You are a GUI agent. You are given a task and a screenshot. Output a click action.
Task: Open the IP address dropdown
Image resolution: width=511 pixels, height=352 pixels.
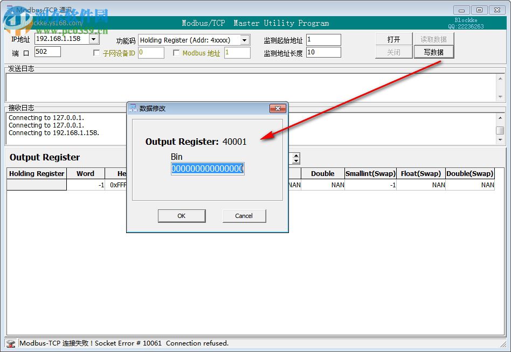[94, 39]
